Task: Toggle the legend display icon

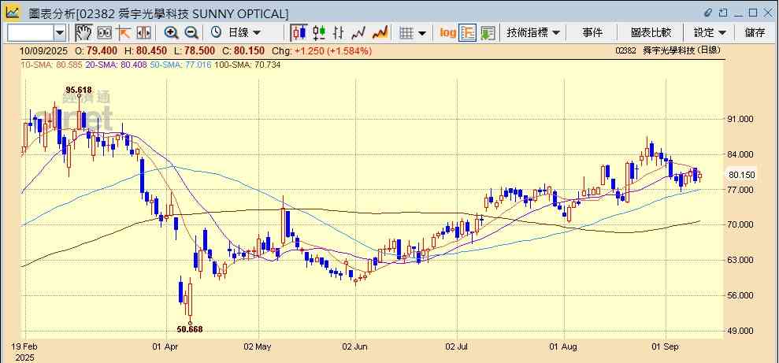Action: coord(468,33)
